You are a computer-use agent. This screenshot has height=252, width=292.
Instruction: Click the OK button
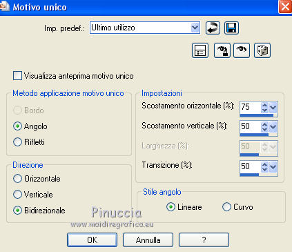[x=92, y=240]
